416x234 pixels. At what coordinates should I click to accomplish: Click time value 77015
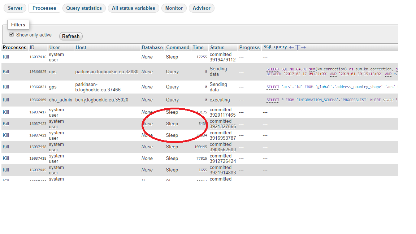coord(201,159)
